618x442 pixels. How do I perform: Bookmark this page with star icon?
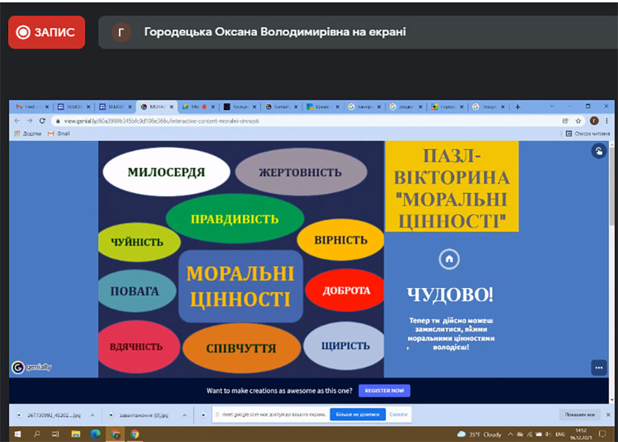[578, 121]
